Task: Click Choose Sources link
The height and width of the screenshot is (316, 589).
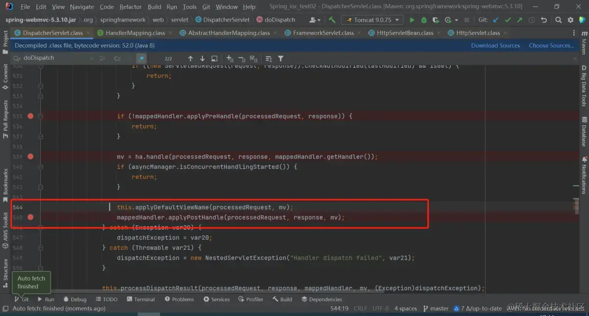Action: coord(551,46)
